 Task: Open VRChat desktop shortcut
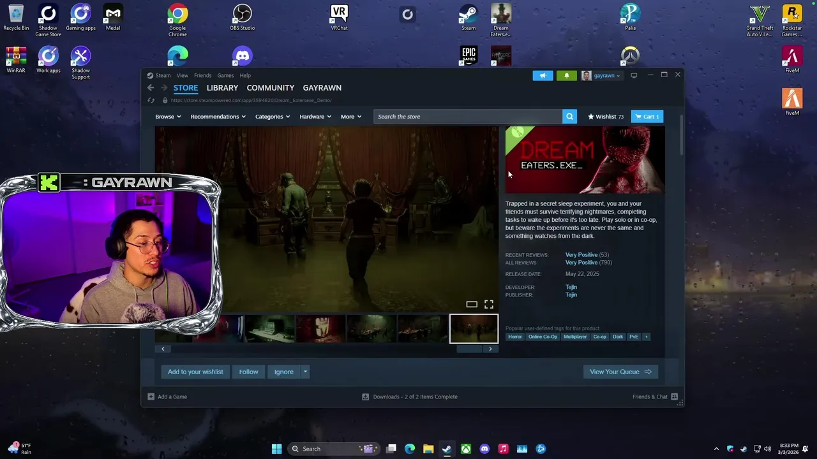point(340,17)
